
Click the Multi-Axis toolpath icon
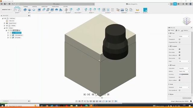click(x=78, y=10)
